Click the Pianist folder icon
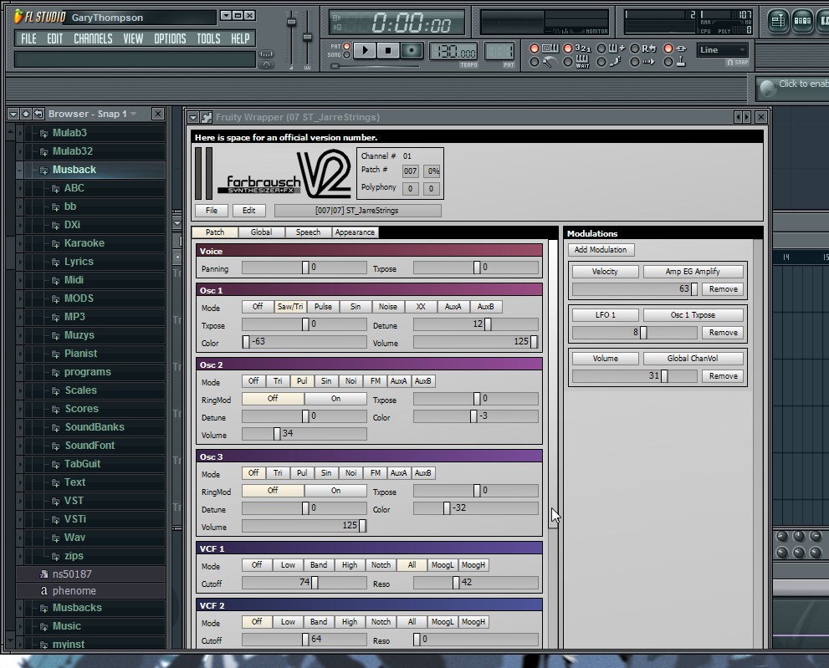The width and height of the screenshot is (829, 668). [55, 354]
